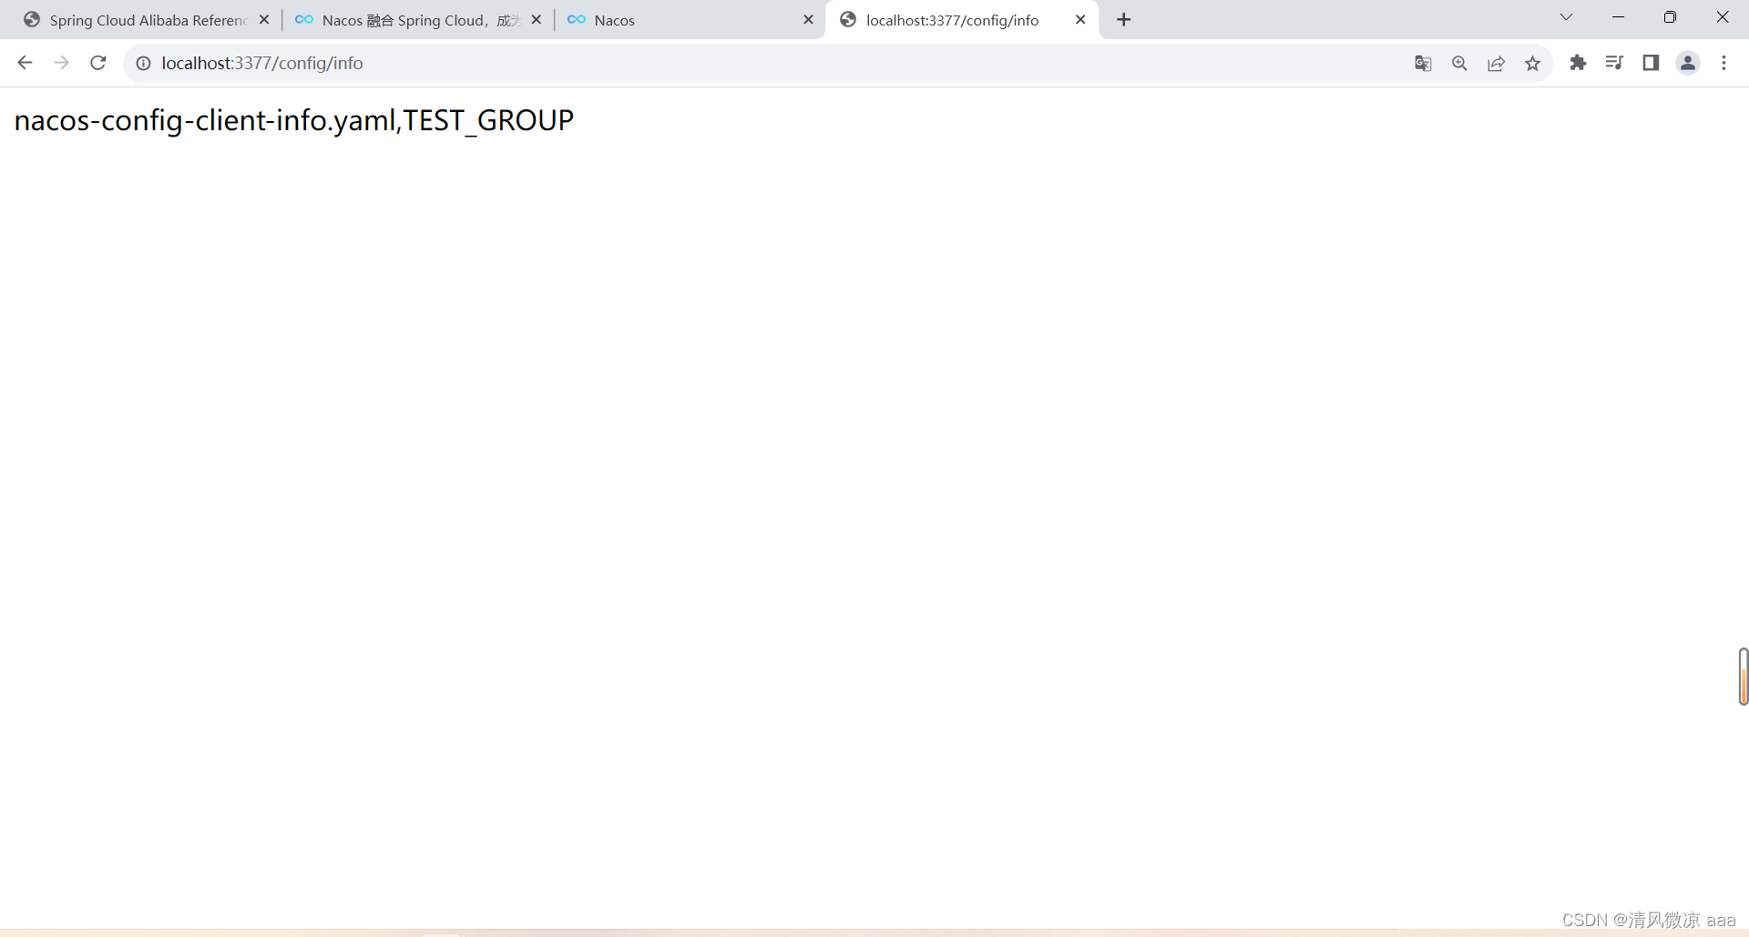Viewport: 1749px width, 937px height.
Task: Open the zoom magnifier icon
Action: 1459,63
